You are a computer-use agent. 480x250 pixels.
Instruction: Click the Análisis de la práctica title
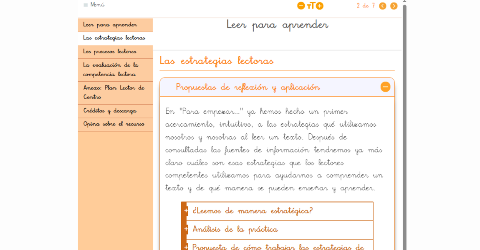235,229
